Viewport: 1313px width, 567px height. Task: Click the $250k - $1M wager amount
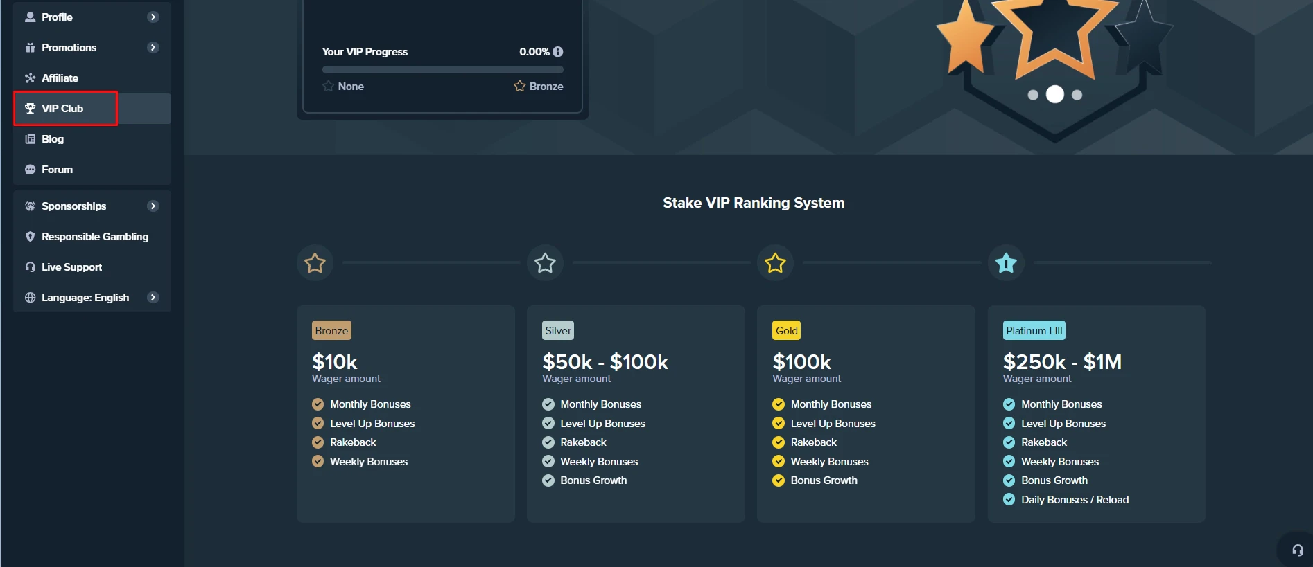click(1062, 361)
